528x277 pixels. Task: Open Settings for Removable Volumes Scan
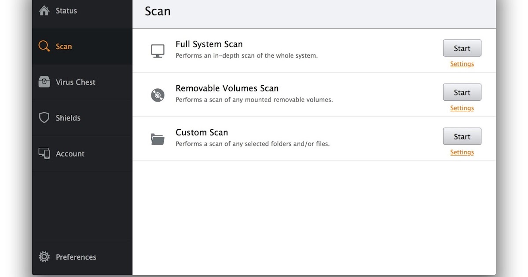click(x=462, y=108)
